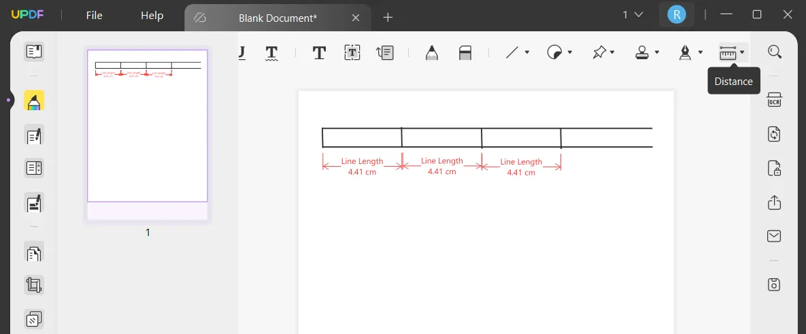
Task: Expand the Signature tool dropdown arrow
Action: pos(700,52)
